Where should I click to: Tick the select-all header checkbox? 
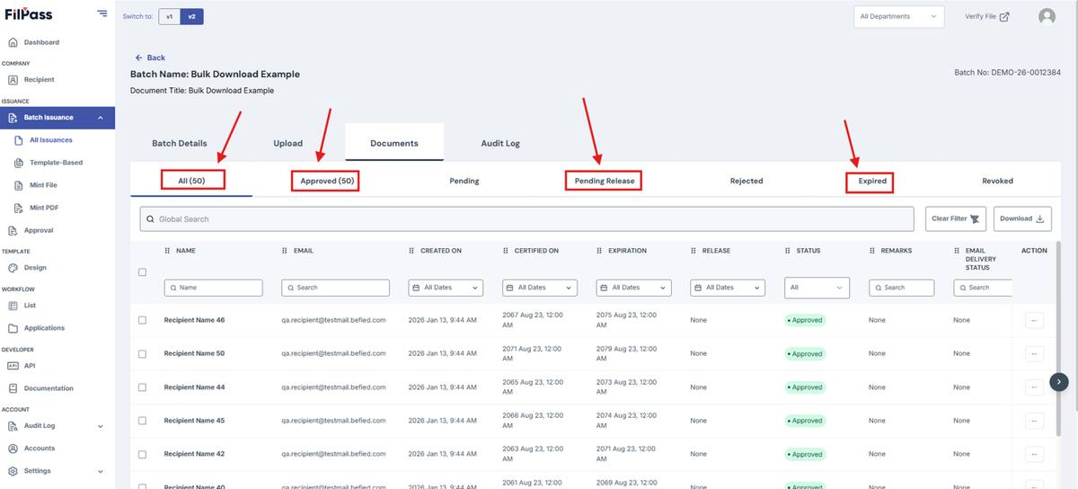click(x=142, y=272)
